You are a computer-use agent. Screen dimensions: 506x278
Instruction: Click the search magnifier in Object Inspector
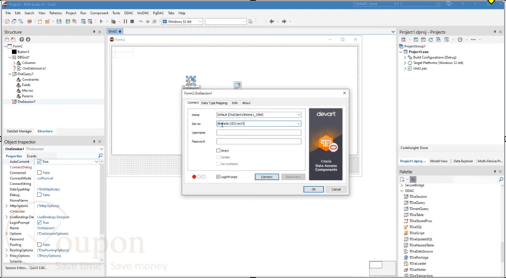(x=100, y=156)
